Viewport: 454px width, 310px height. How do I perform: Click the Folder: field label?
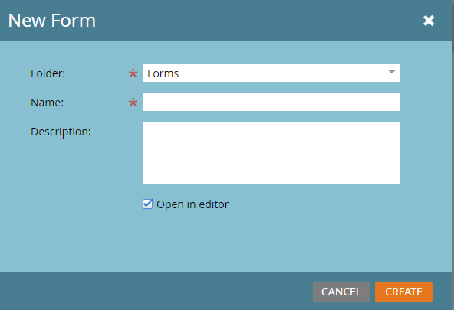click(48, 73)
